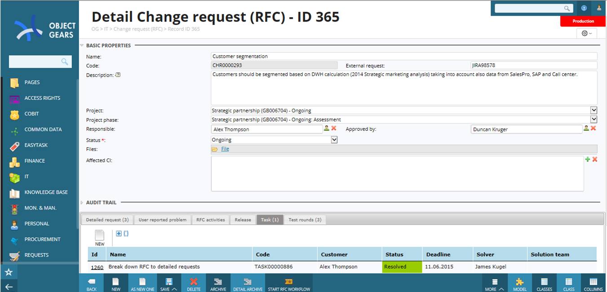Screen dimensions: 607x292
Task: Click in the Name input field
Action: pos(404,56)
